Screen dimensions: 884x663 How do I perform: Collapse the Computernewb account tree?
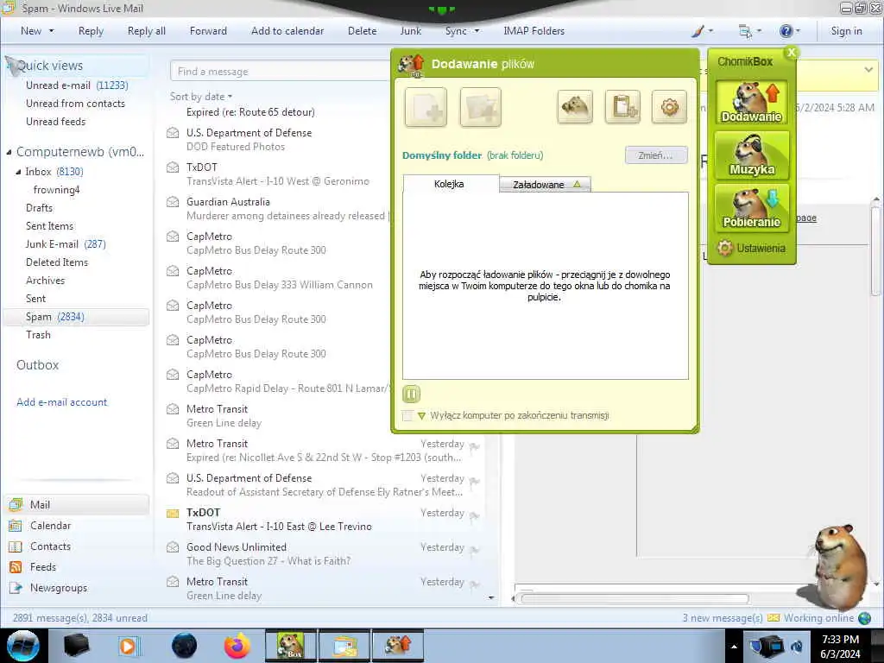click(9, 152)
